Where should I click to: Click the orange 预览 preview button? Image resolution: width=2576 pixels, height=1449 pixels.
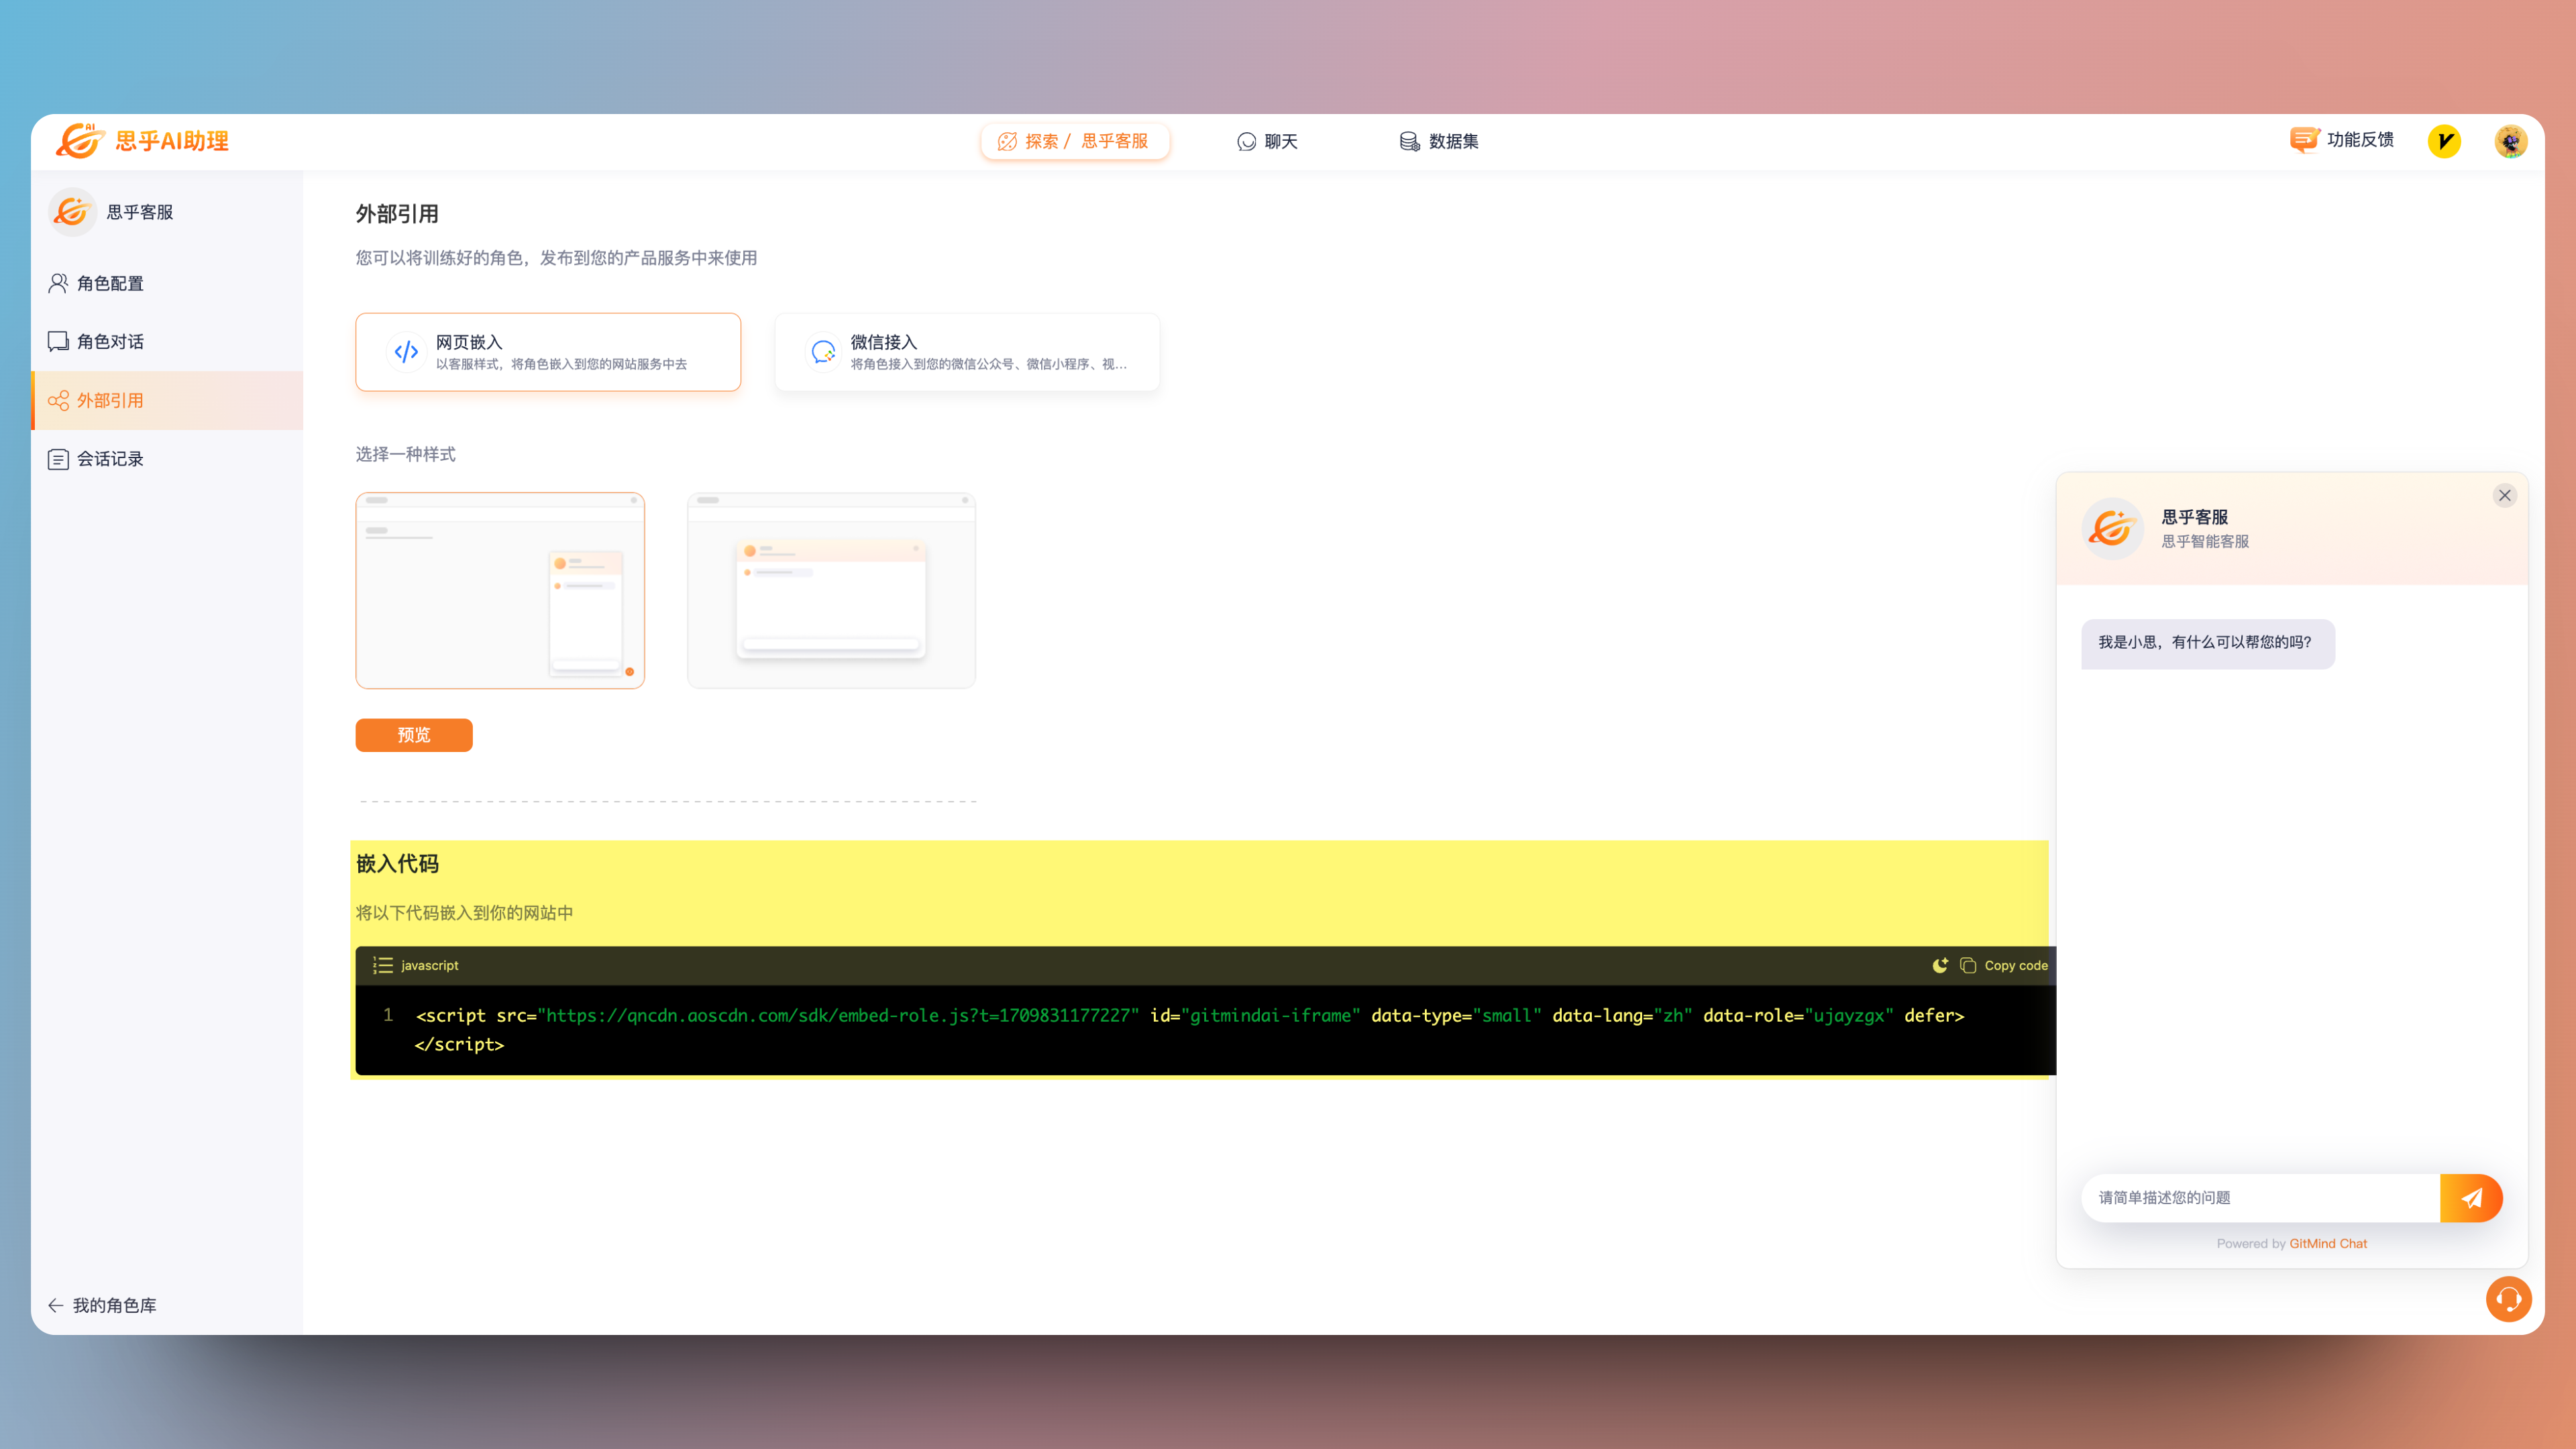(x=413, y=735)
